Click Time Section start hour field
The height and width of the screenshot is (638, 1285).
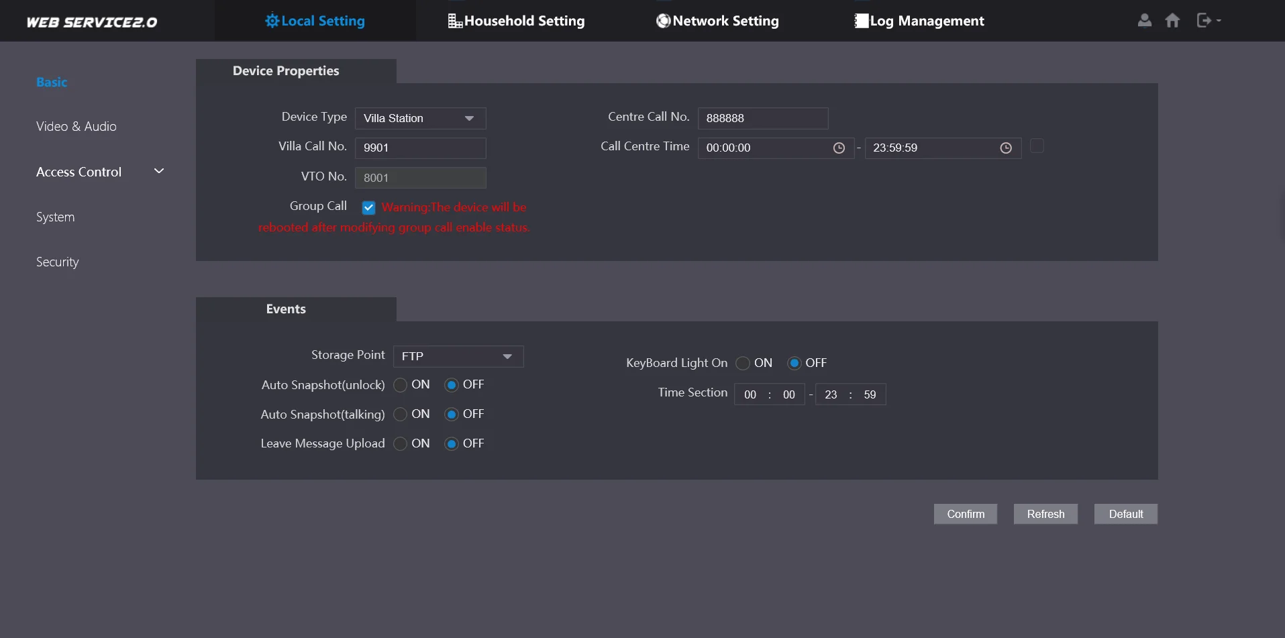750,395
